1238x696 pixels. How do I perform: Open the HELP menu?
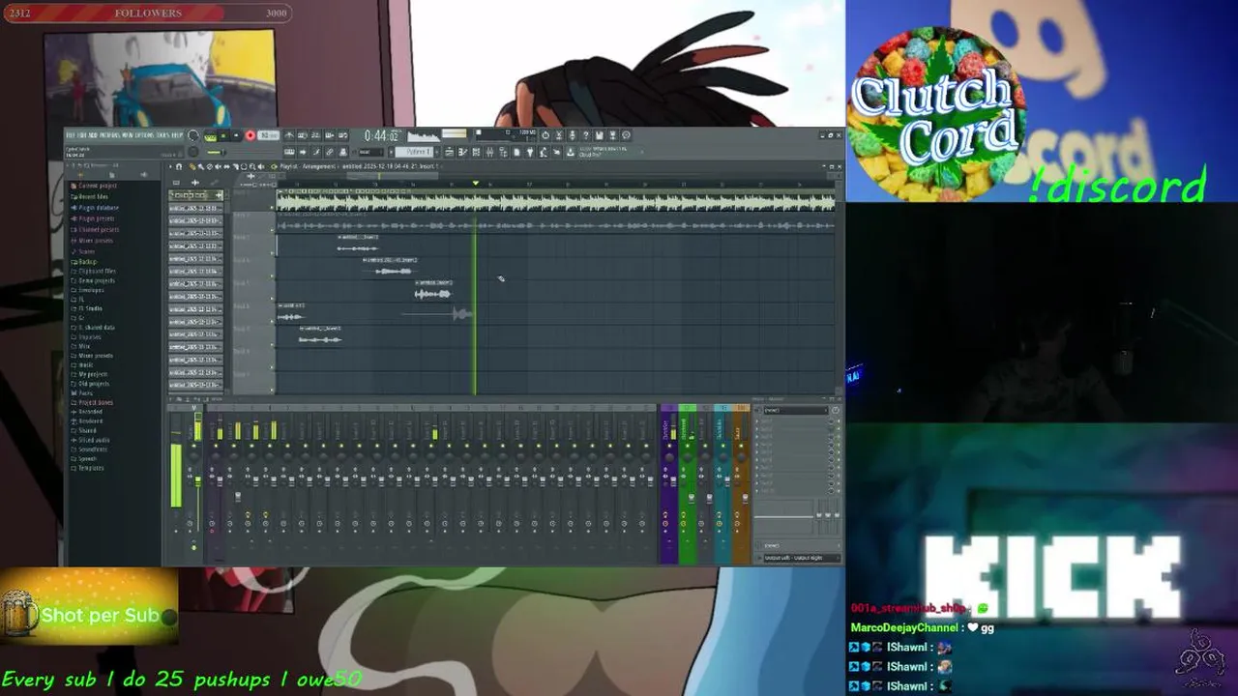pyautogui.click(x=176, y=134)
